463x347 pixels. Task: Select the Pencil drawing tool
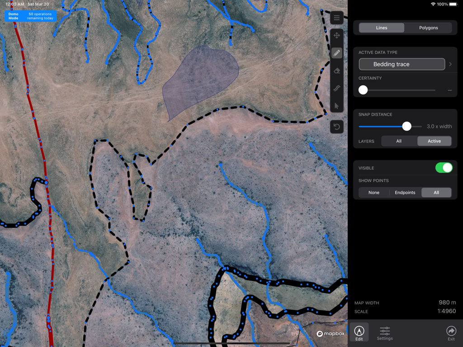pyautogui.click(x=336, y=53)
